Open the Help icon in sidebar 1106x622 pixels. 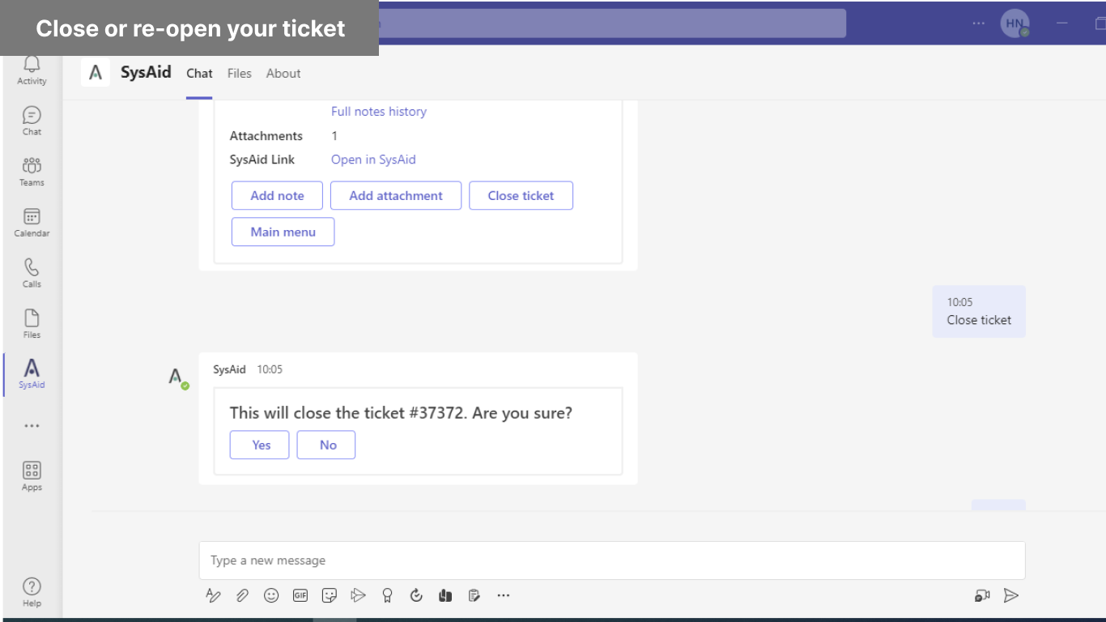click(x=32, y=591)
